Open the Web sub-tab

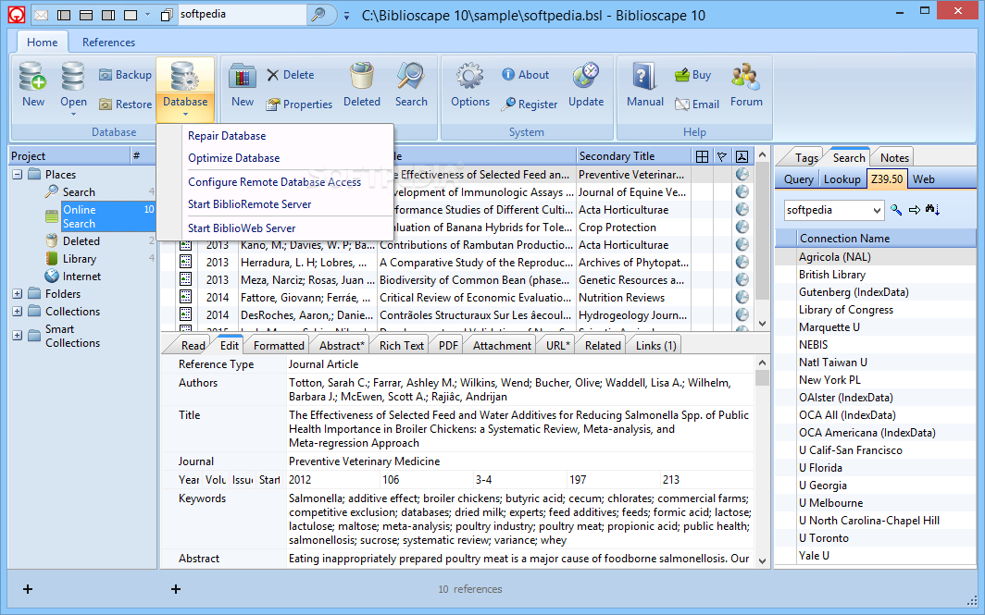tap(924, 178)
